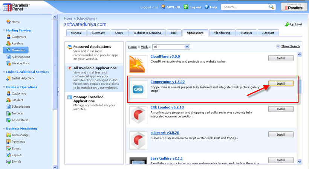Click the Customers icon under Business Operations

click(x=8, y=93)
